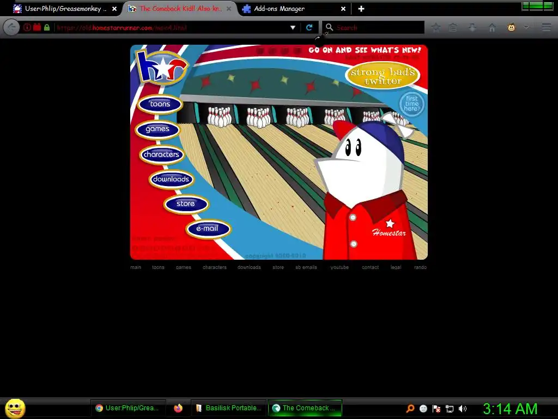Launch Firefox from the taskbar icon
Image resolution: width=558 pixels, height=419 pixels.
(178, 408)
